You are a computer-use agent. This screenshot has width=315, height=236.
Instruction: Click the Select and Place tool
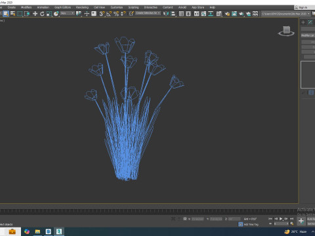(x=56, y=14)
